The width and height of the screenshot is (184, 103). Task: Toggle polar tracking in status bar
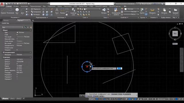point(110,99)
